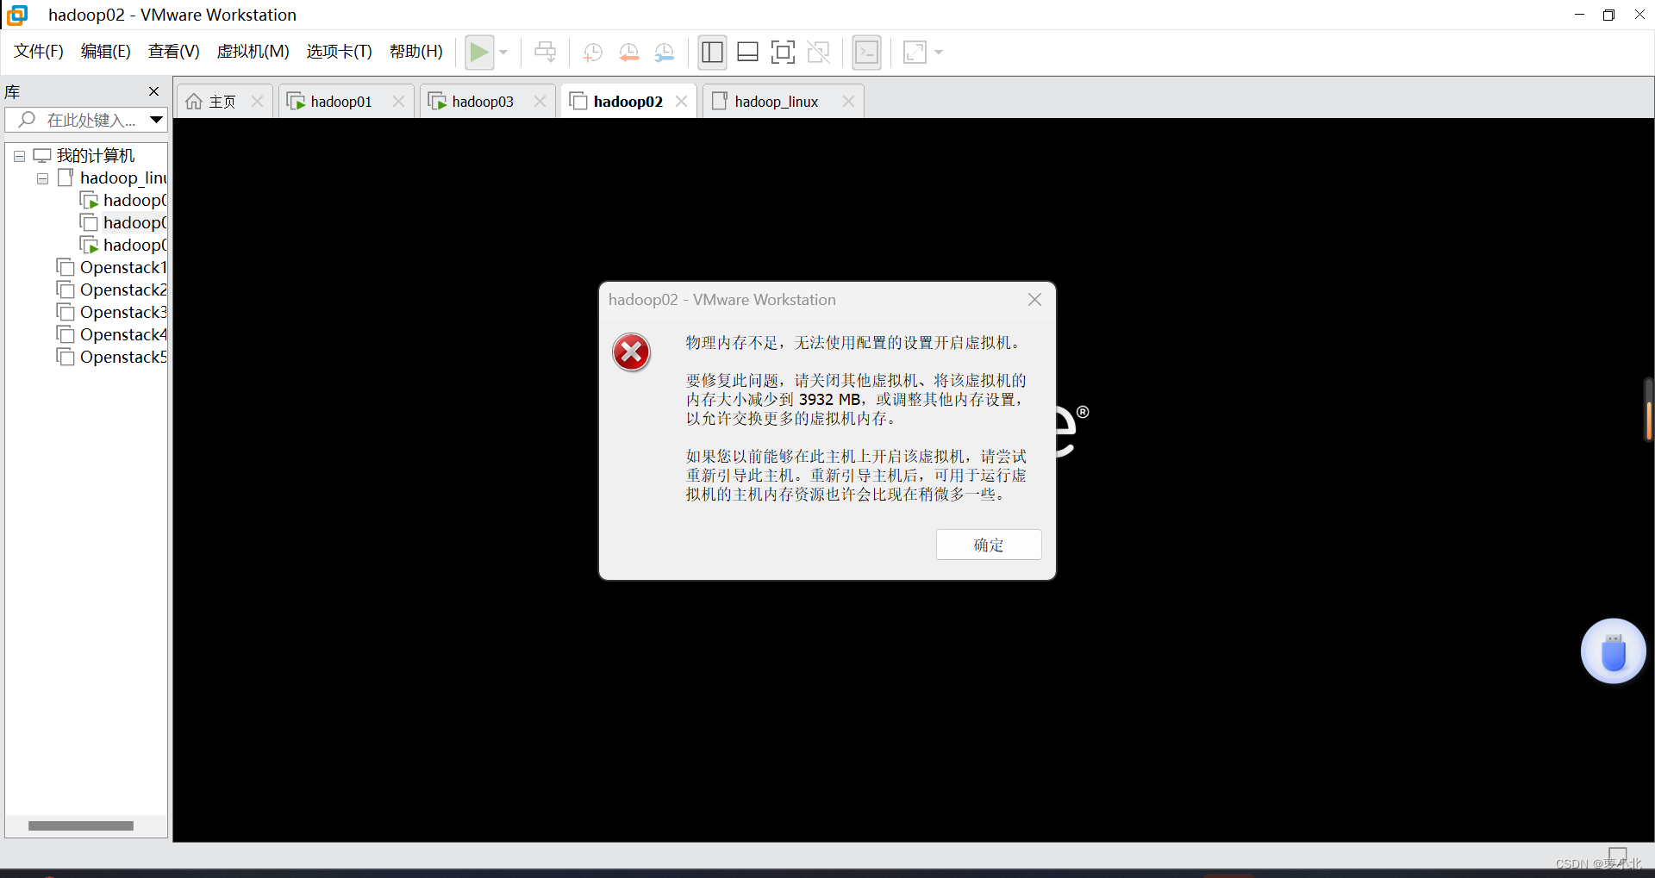Click the Send Ctrl+Alt+Del toolbar icon

545,53
